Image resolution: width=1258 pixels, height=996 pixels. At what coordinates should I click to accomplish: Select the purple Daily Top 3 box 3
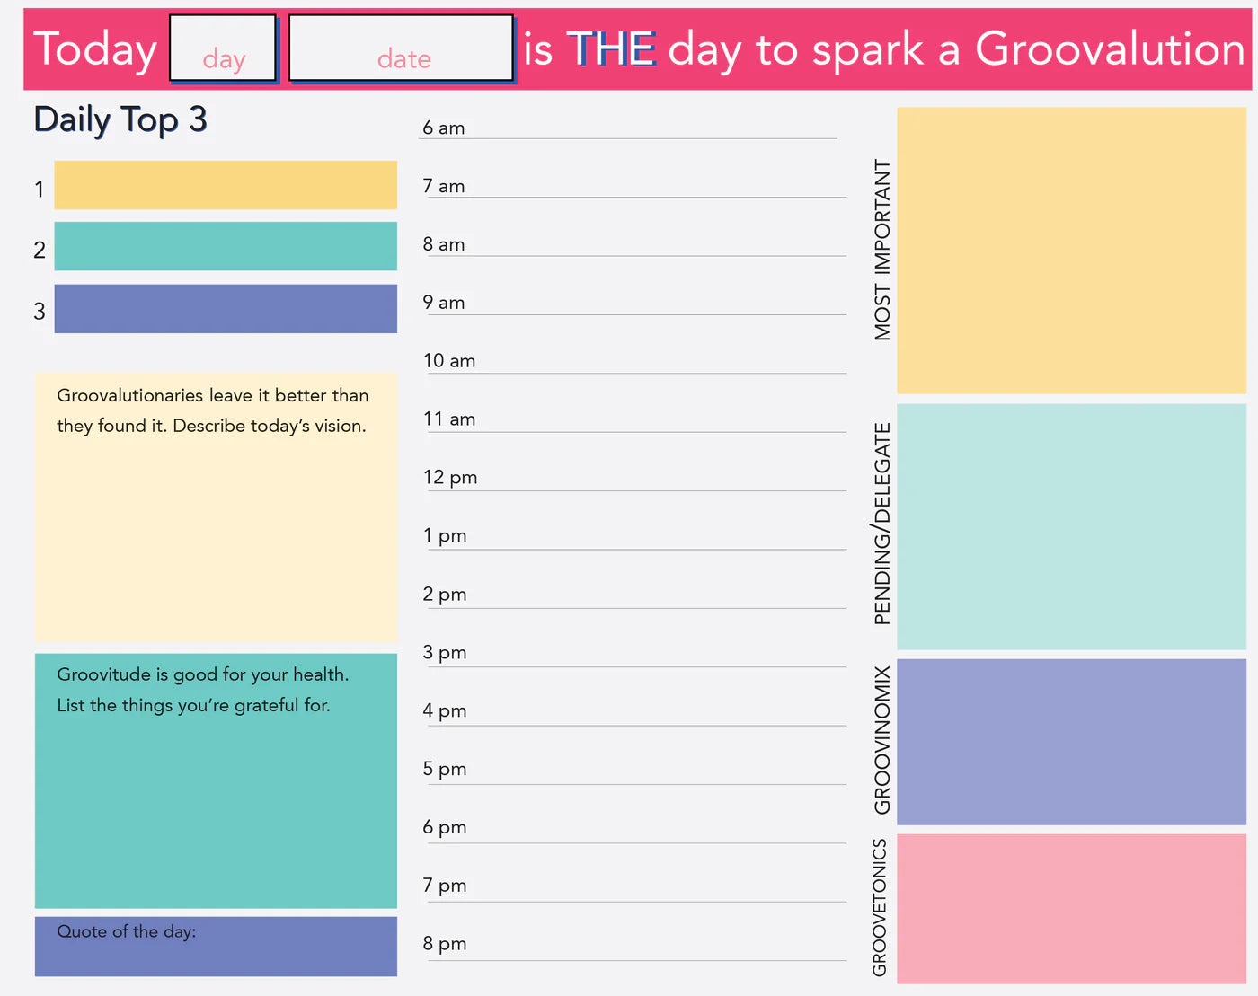[226, 309]
